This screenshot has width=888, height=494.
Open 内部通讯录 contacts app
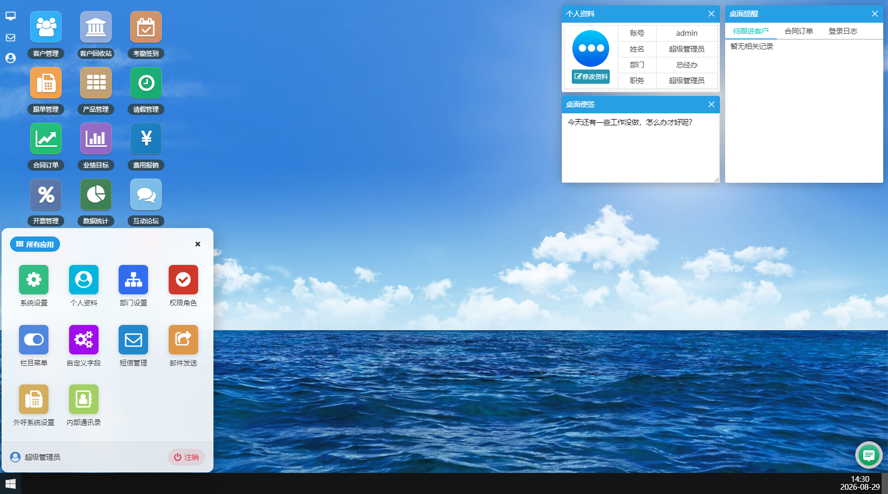[84, 399]
